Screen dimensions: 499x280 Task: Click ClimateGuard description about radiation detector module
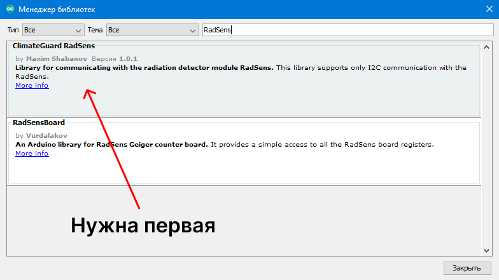pos(144,67)
